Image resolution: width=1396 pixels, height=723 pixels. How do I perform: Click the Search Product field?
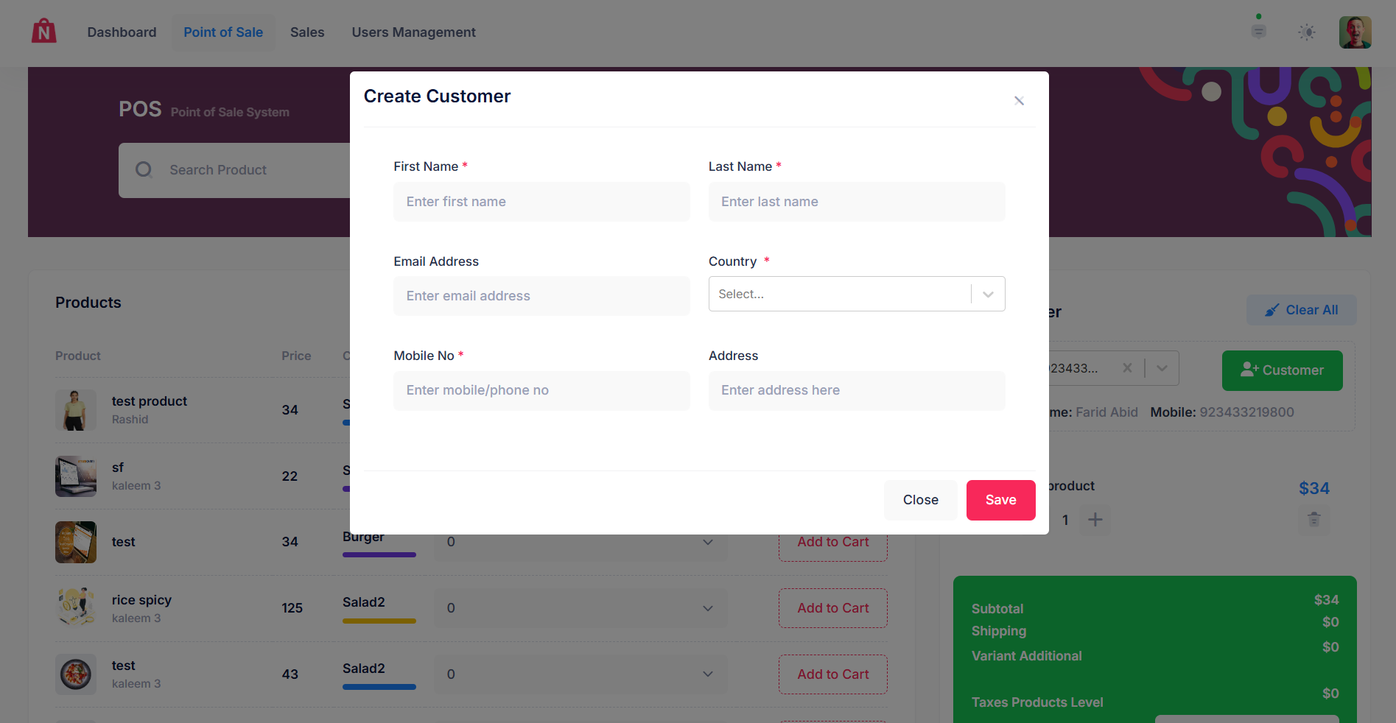236,170
